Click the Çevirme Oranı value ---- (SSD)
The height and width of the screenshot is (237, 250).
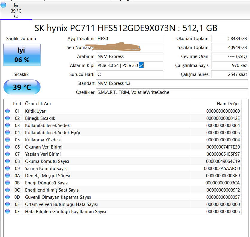coord(230,56)
